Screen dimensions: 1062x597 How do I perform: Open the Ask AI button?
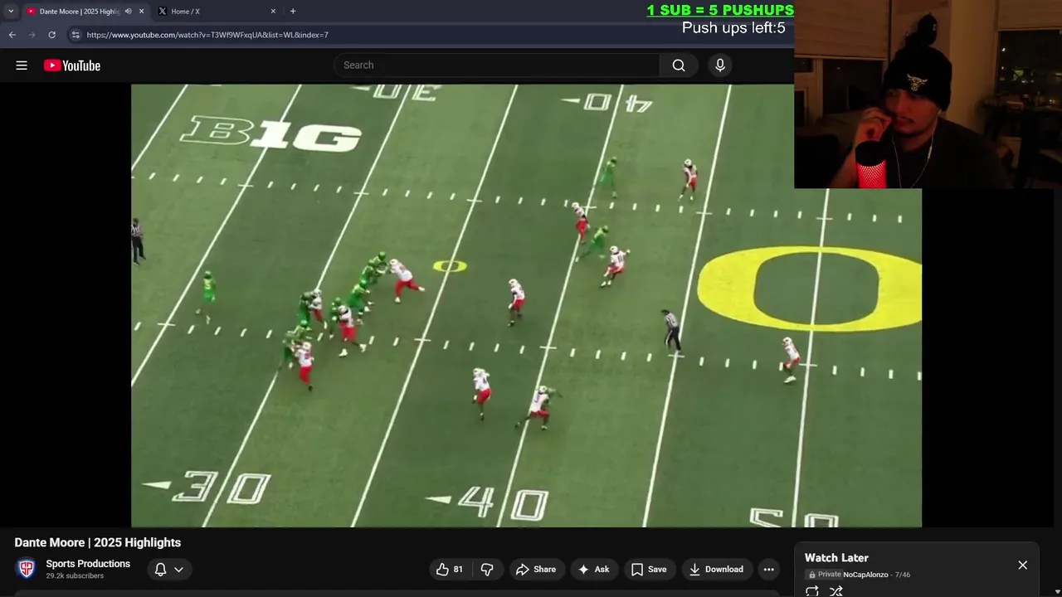[x=594, y=570]
